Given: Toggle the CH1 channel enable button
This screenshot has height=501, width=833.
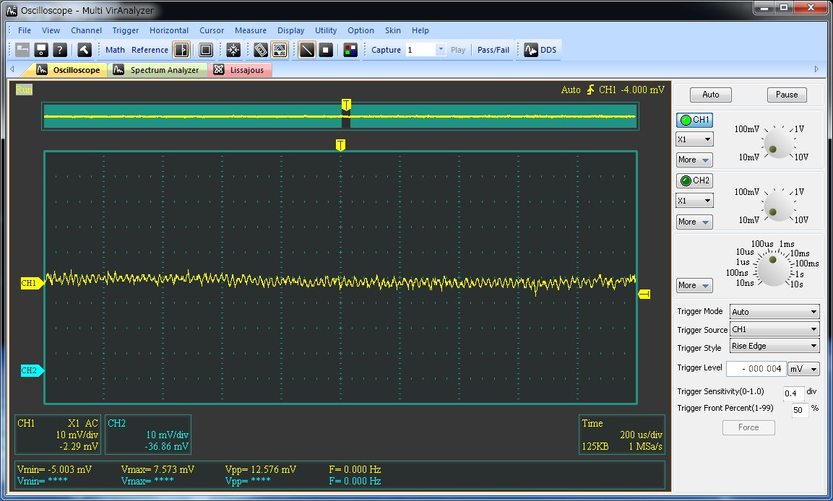Looking at the screenshot, I should [694, 120].
